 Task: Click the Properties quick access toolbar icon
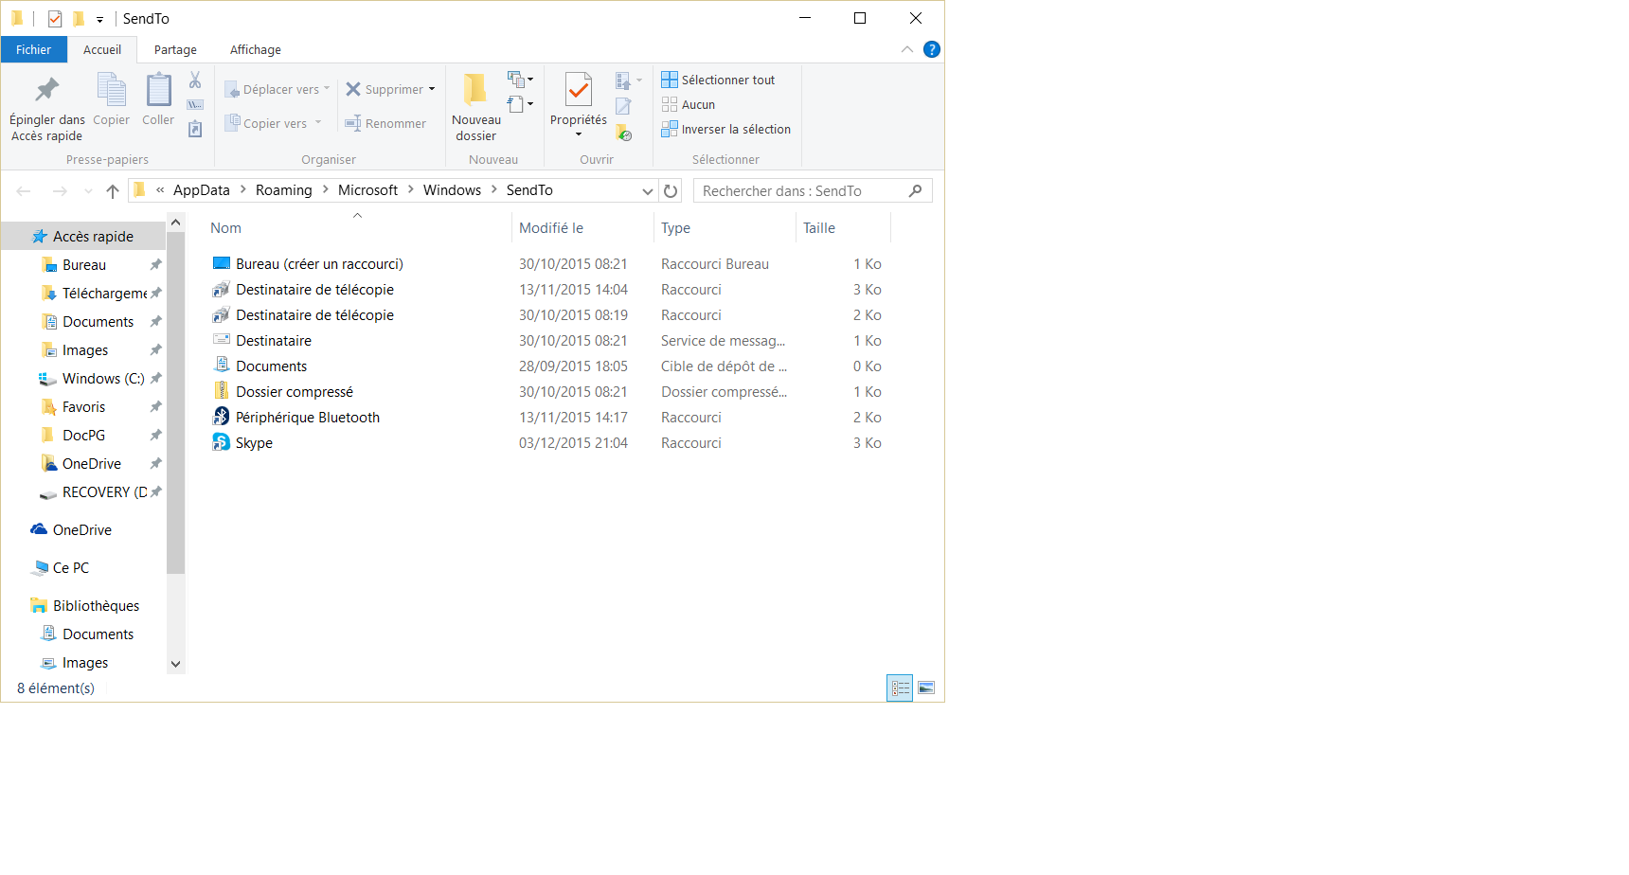point(55,19)
